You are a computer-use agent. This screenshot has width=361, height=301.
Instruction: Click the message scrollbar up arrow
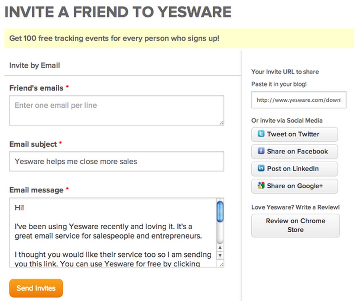220,248
